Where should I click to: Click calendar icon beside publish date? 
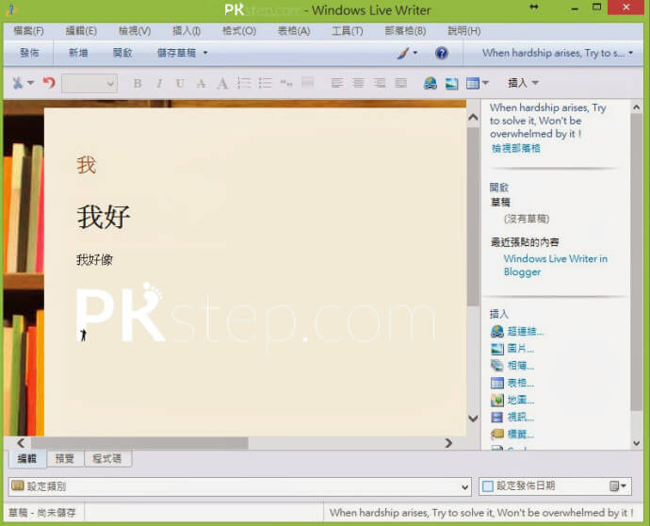click(x=614, y=485)
